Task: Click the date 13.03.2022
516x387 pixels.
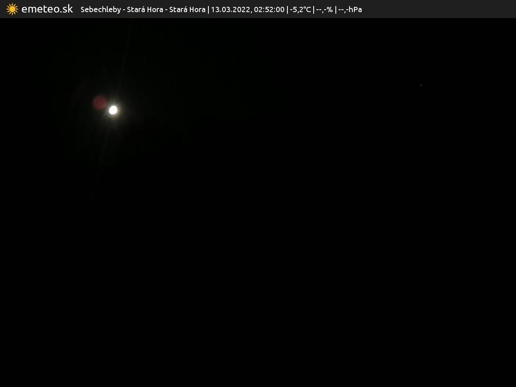Action: tap(230, 9)
